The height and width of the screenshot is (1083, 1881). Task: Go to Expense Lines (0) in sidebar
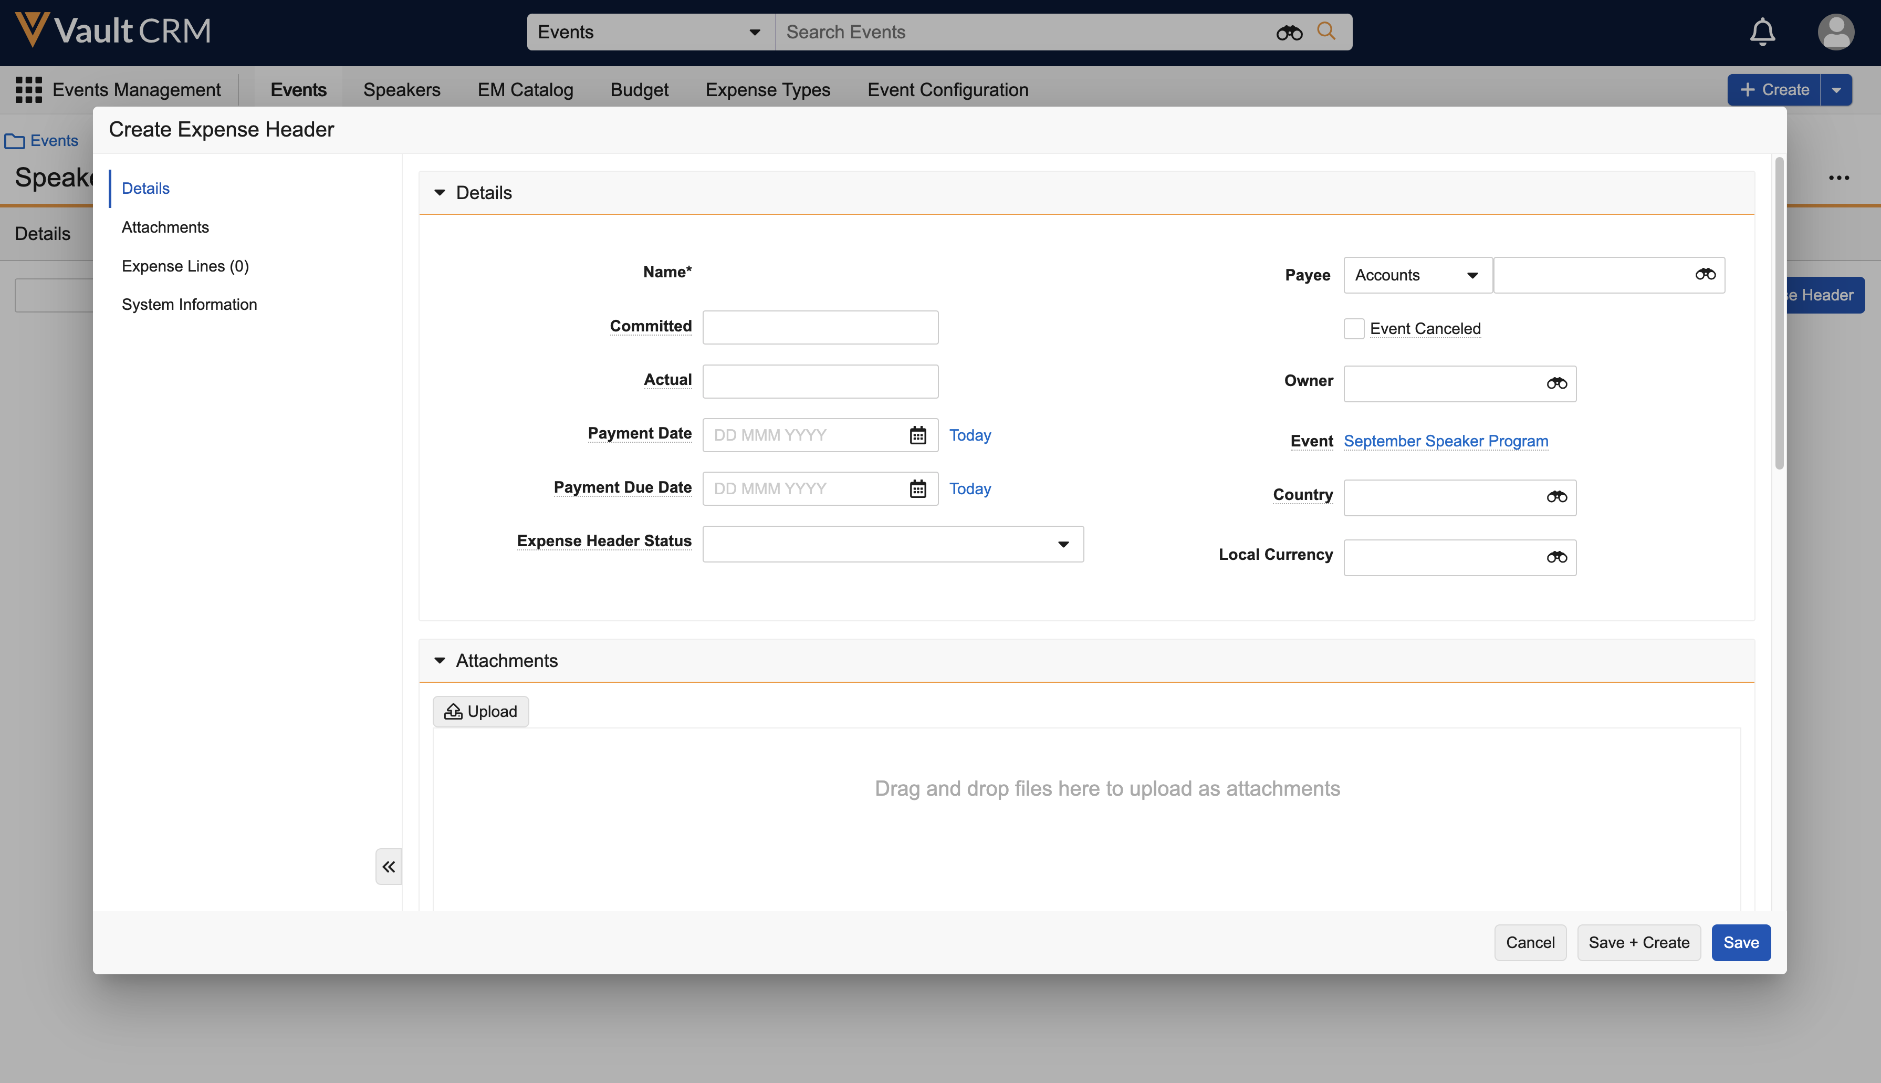185,266
